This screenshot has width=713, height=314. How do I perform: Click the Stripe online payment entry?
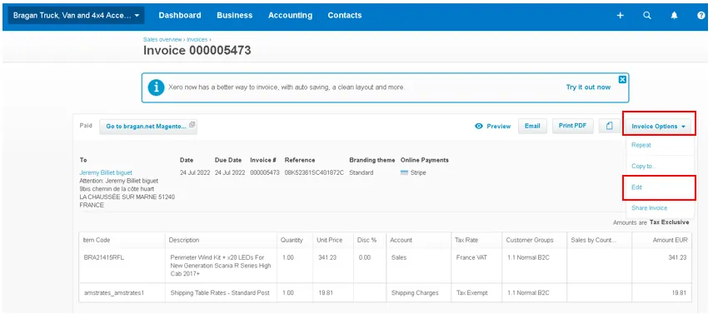413,172
